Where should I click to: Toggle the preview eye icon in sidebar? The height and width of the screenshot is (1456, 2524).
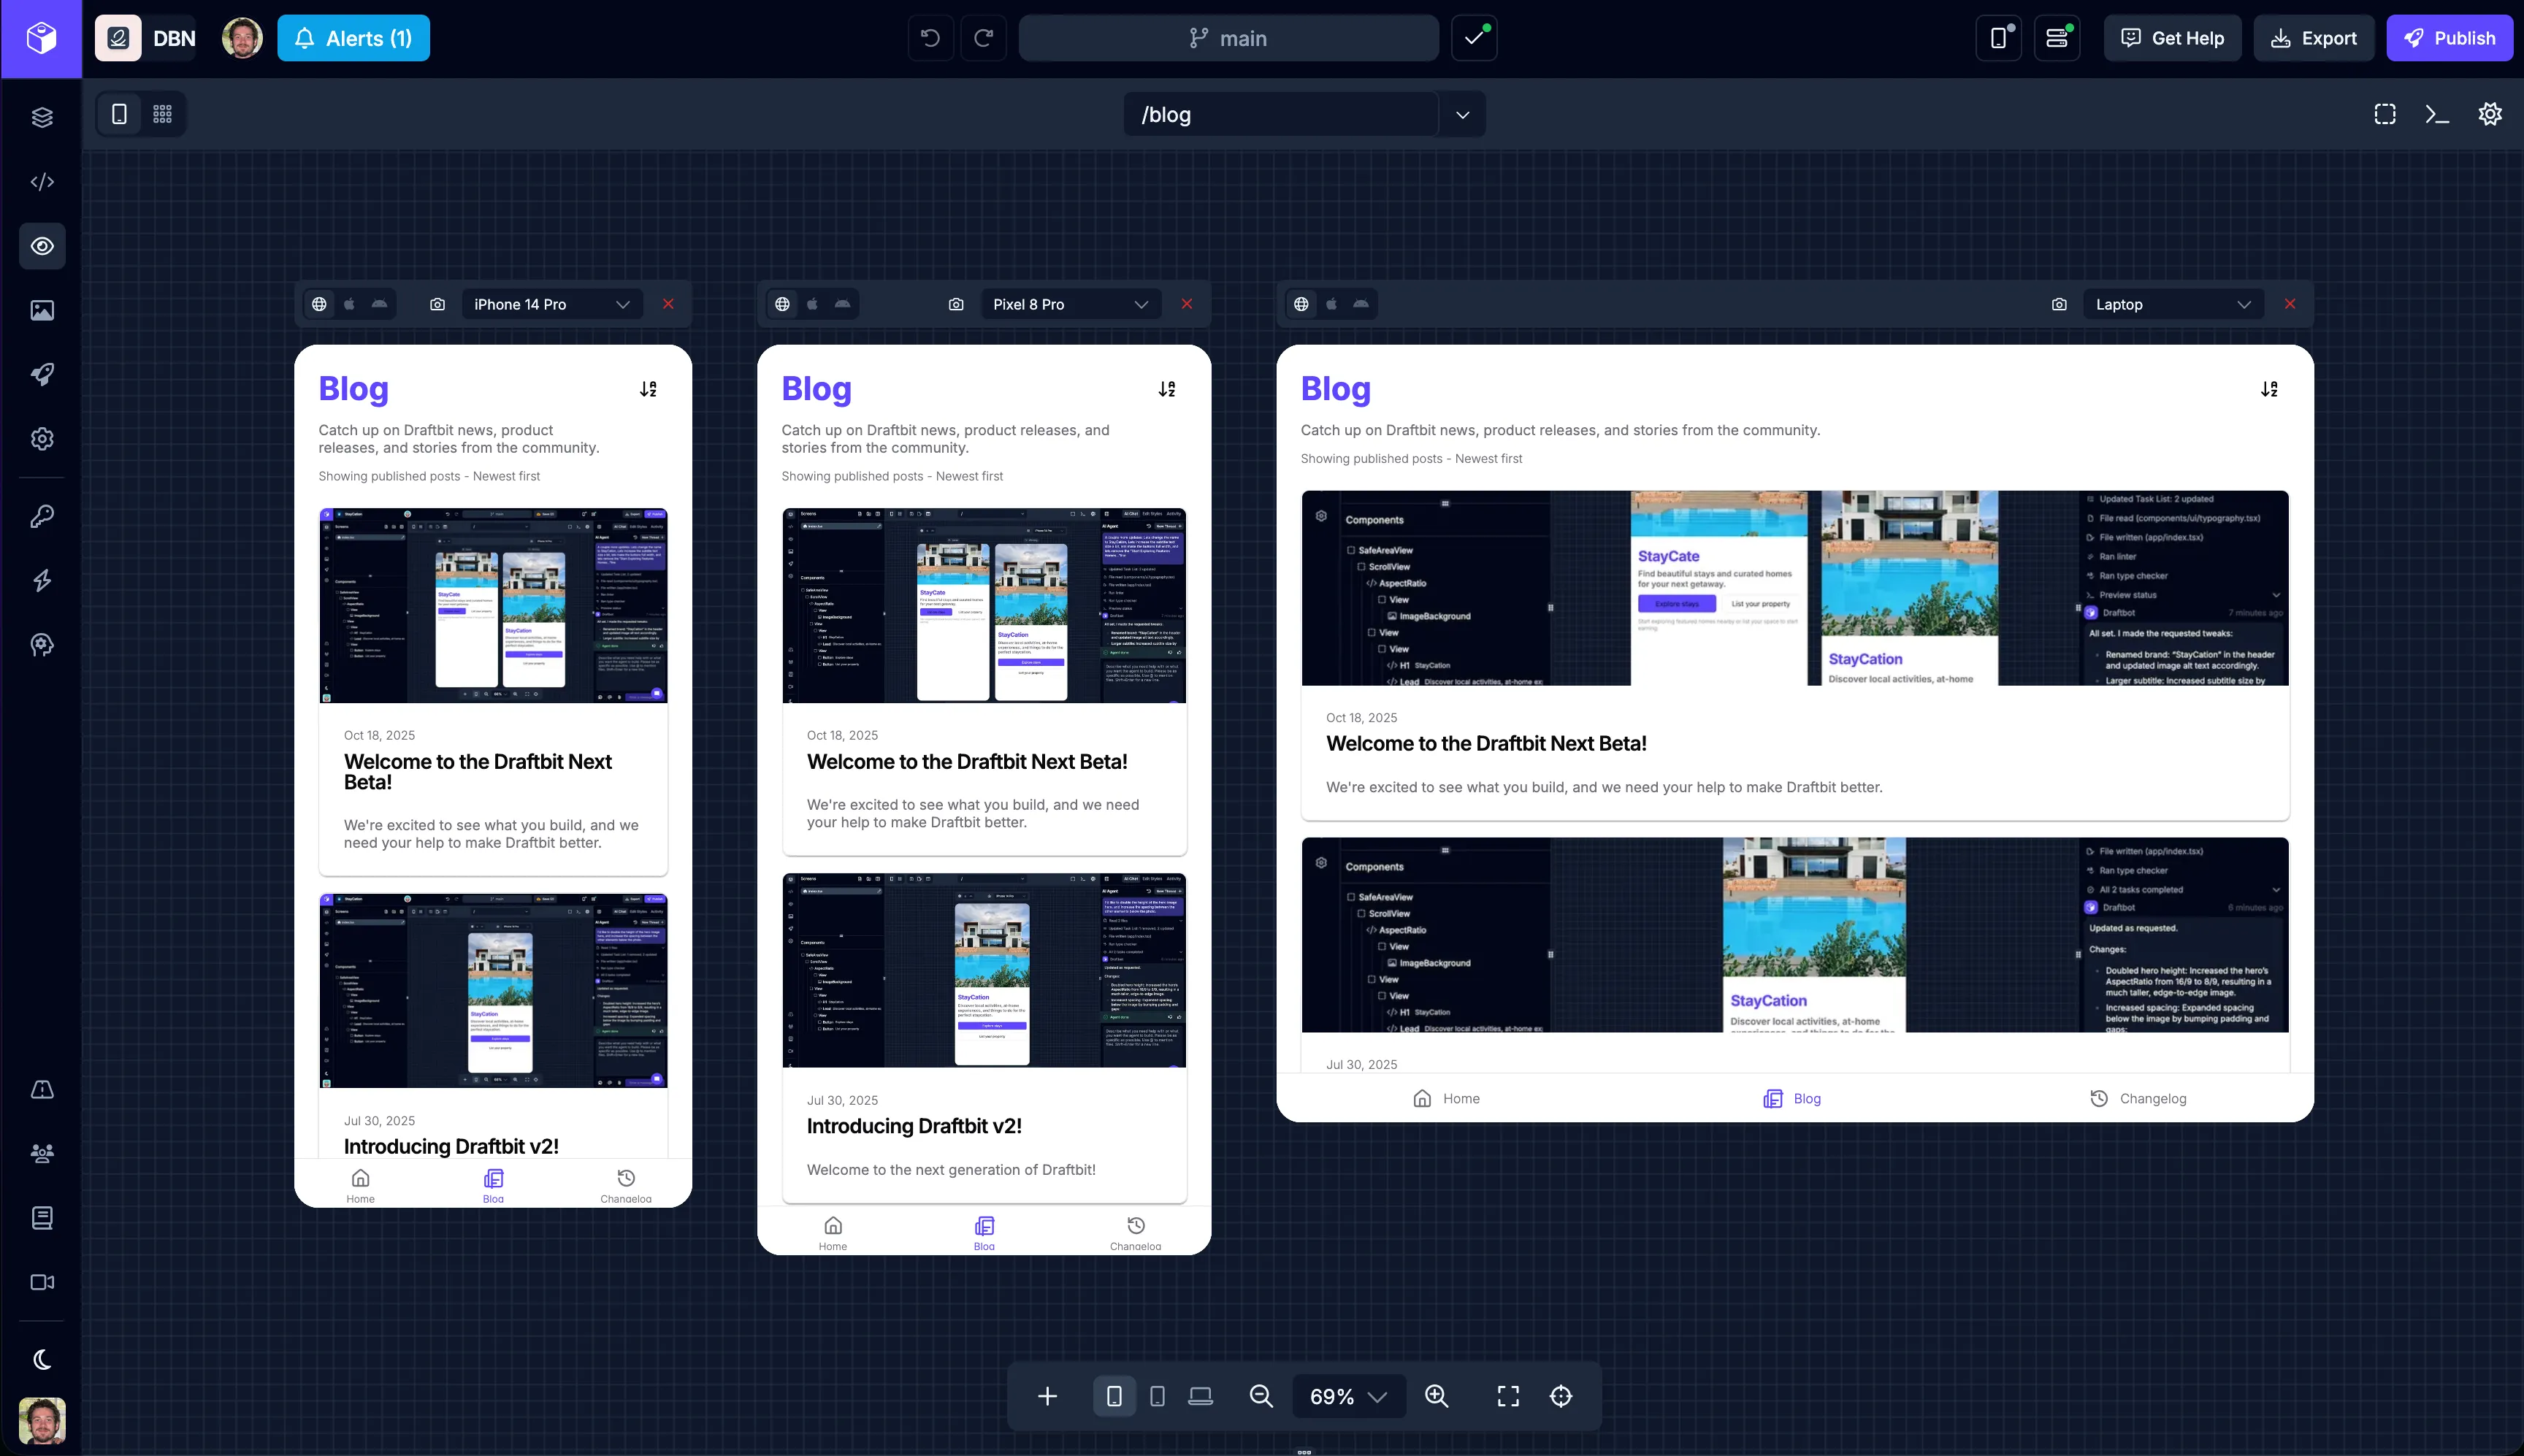pyautogui.click(x=42, y=246)
